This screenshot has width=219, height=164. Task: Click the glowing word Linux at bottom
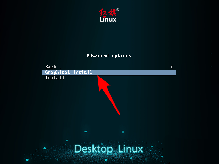click(130, 149)
